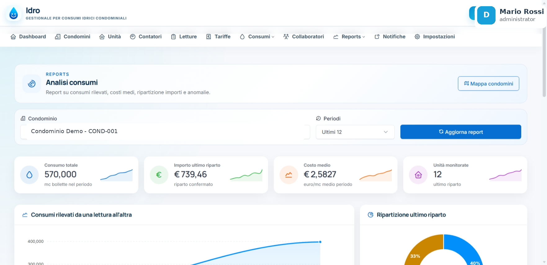Image resolution: width=547 pixels, height=265 pixels.
Task: Click the Idro water drop logo
Action: pyautogui.click(x=14, y=13)
